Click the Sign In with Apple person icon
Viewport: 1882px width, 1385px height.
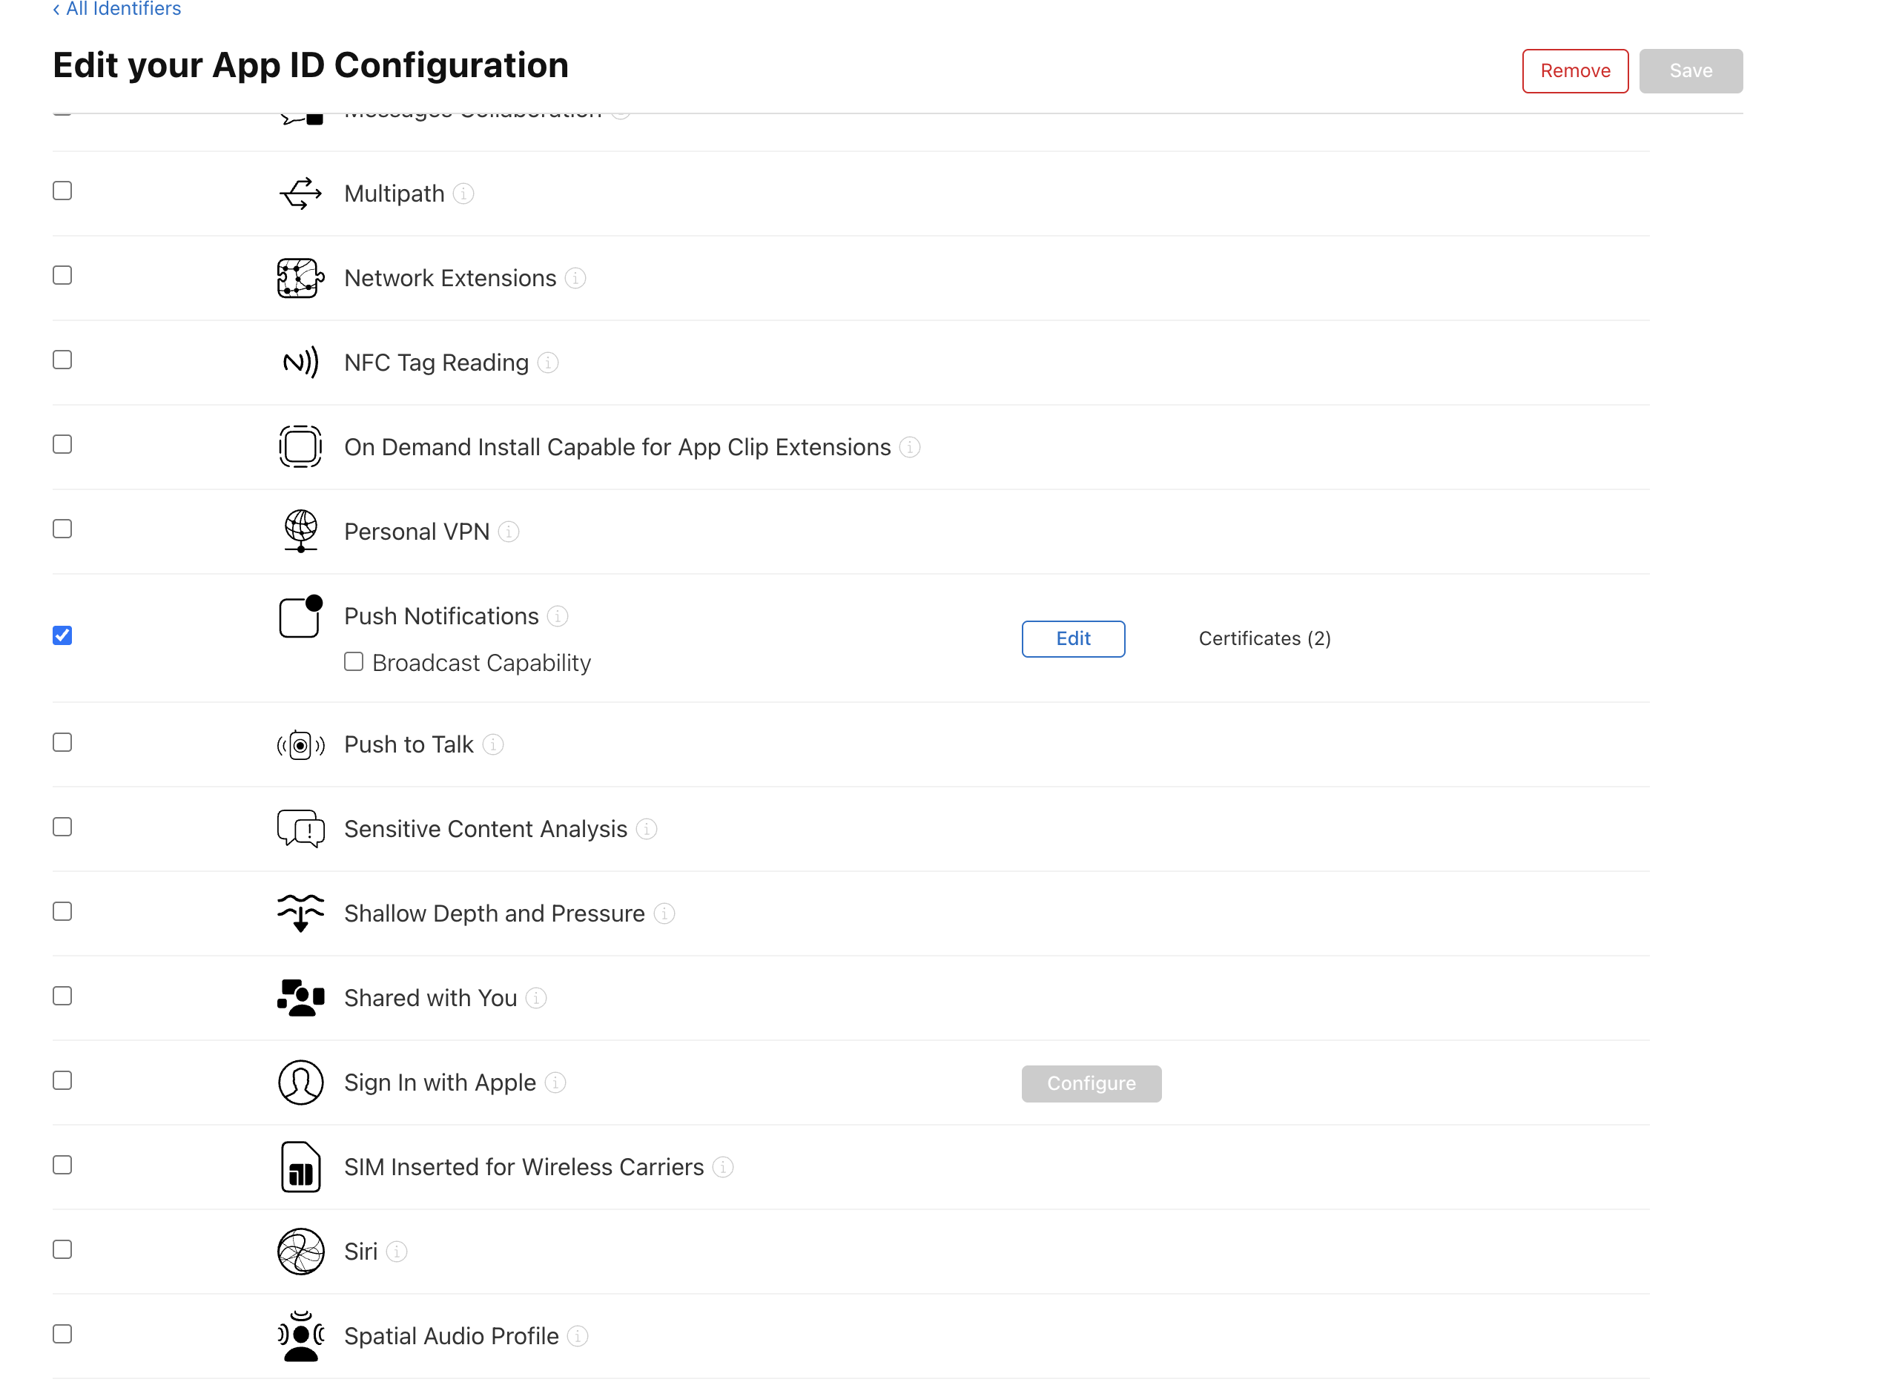tap(300, 1082)
